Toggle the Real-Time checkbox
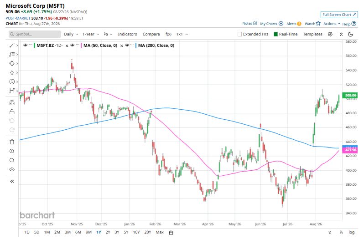 pos(276,34)
